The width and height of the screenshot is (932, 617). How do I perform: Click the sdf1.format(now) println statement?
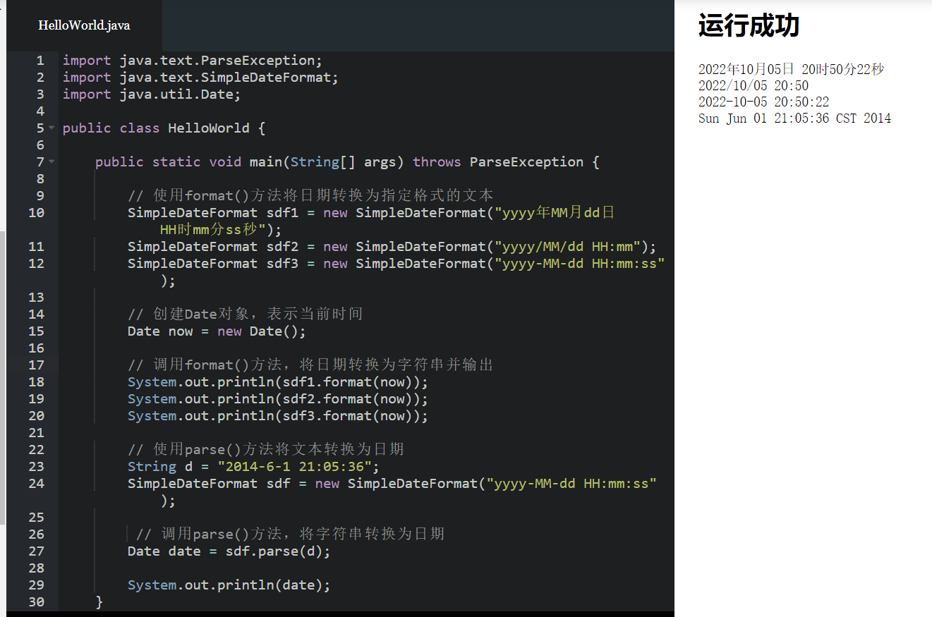[277, 382]
